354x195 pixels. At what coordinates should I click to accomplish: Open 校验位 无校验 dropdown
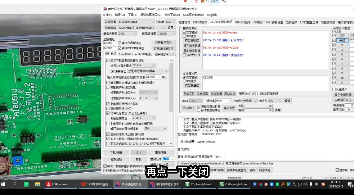(250, 101)
